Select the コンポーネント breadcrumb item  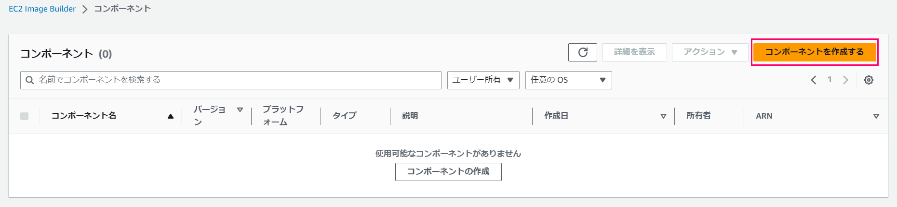coord(122,9)
